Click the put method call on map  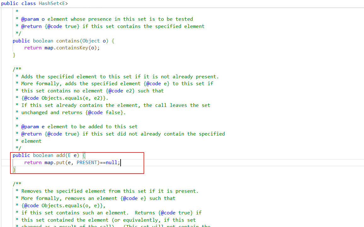(60, 163)
